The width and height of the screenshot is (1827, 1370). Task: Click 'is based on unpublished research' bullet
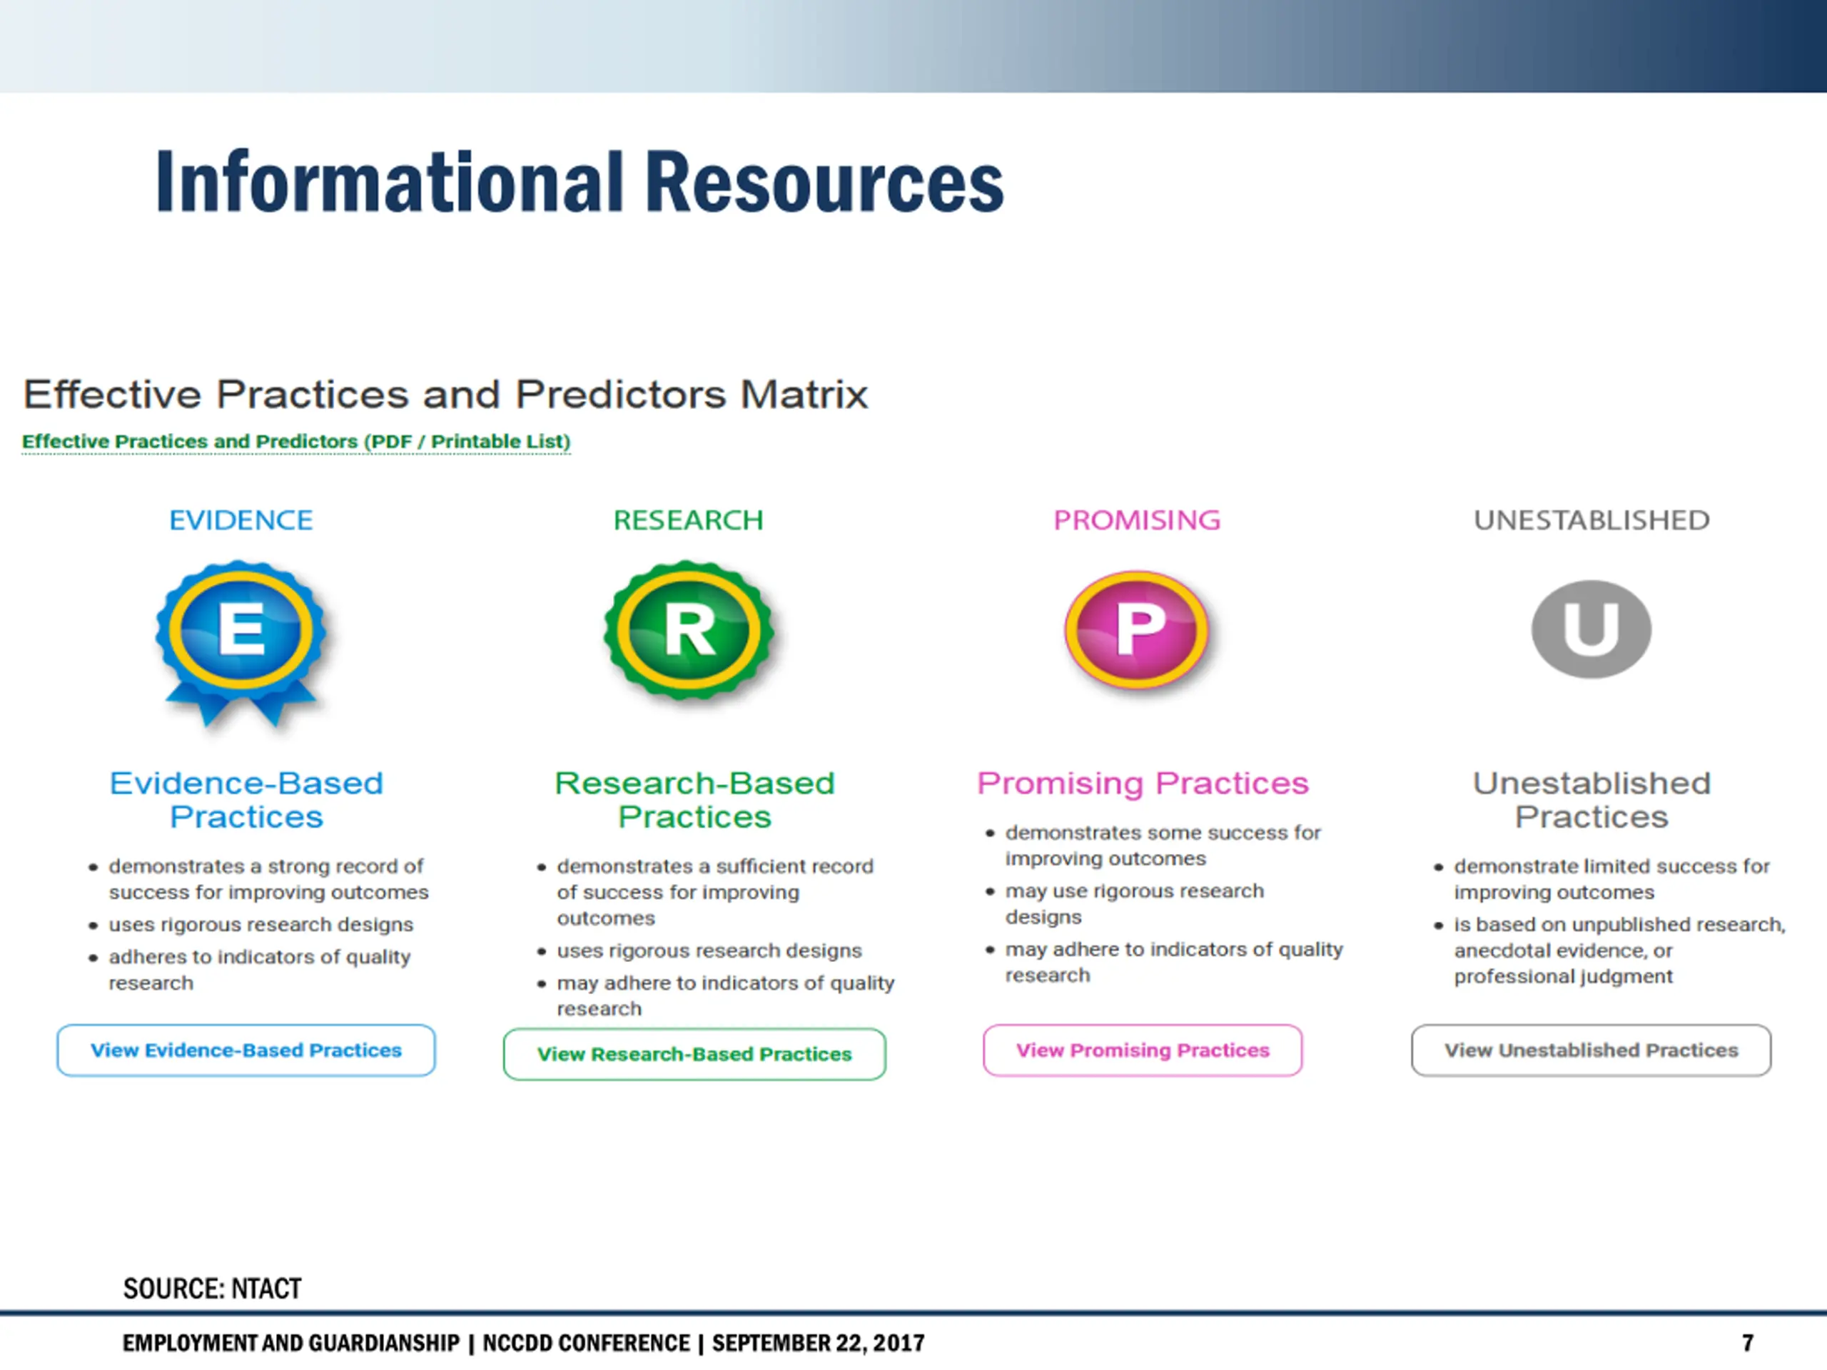coord(1620,950)
